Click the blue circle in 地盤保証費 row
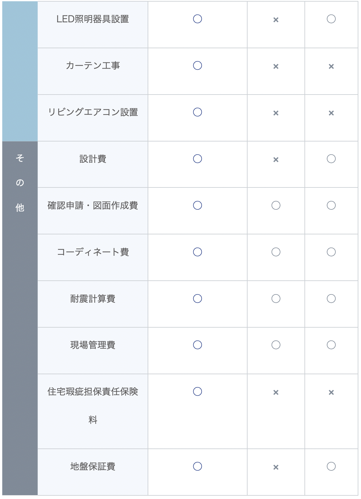This screenshot has width=361, height=499. pos(197,466)
